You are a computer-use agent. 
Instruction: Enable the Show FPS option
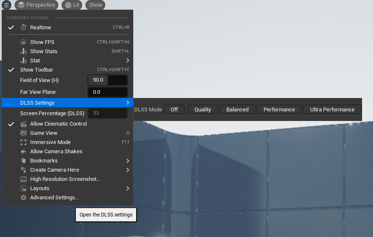point(67,42)
